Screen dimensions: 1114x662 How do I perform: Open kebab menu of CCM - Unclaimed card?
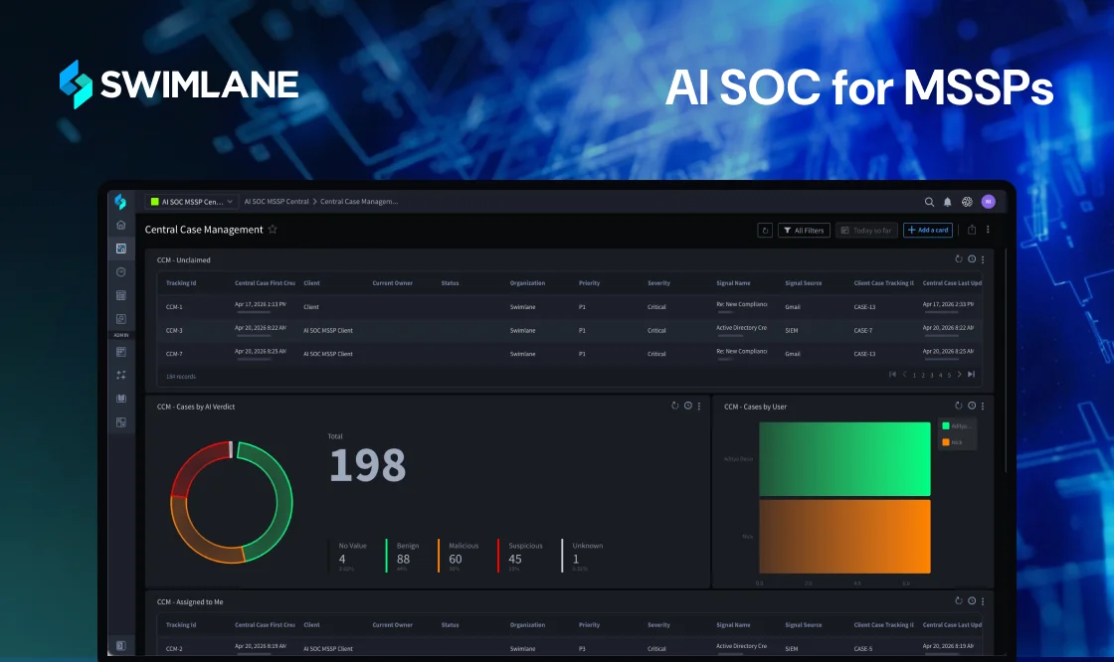click(x=983, y=259)
